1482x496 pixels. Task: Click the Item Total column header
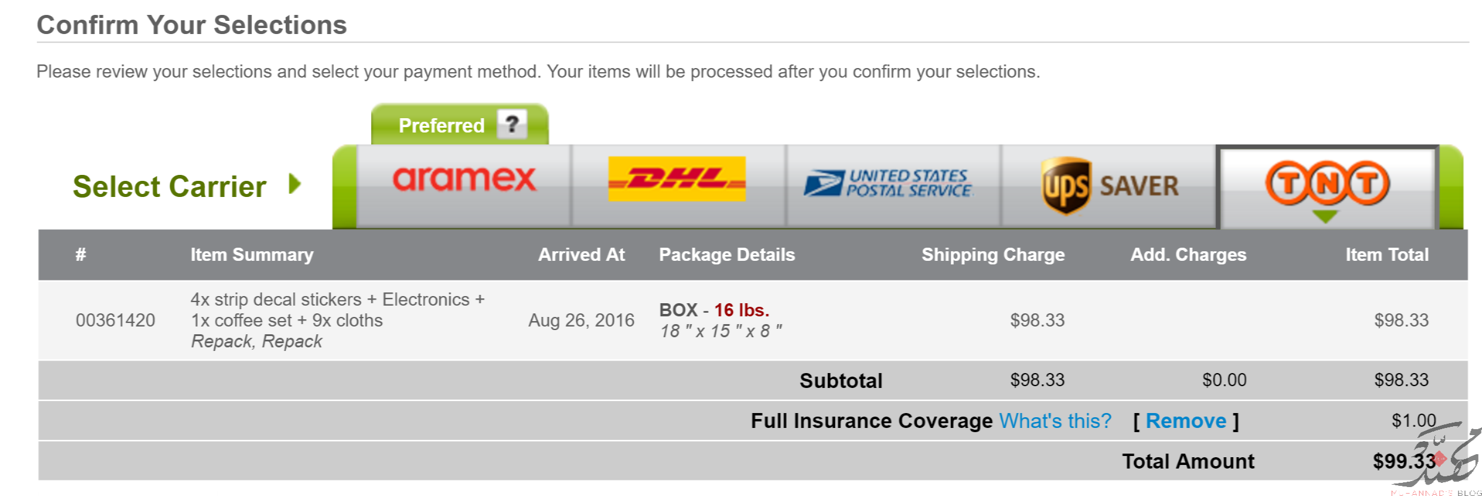(1387, 255)
